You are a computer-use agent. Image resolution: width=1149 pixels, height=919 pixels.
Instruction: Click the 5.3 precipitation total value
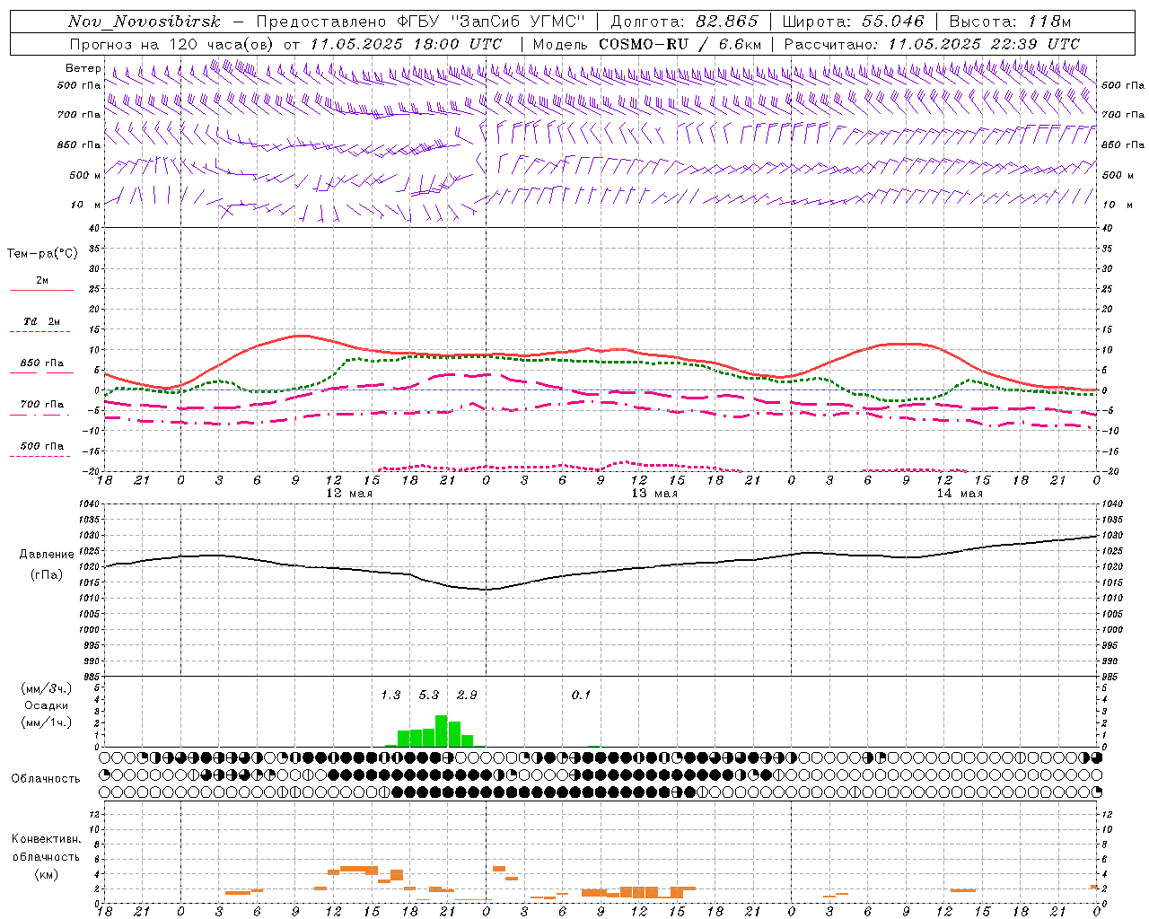click(429, 696)
